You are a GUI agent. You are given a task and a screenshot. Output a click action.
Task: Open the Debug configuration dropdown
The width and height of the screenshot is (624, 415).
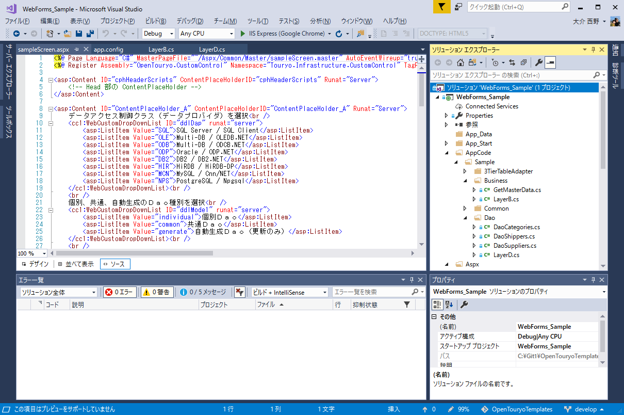point(158,33)
